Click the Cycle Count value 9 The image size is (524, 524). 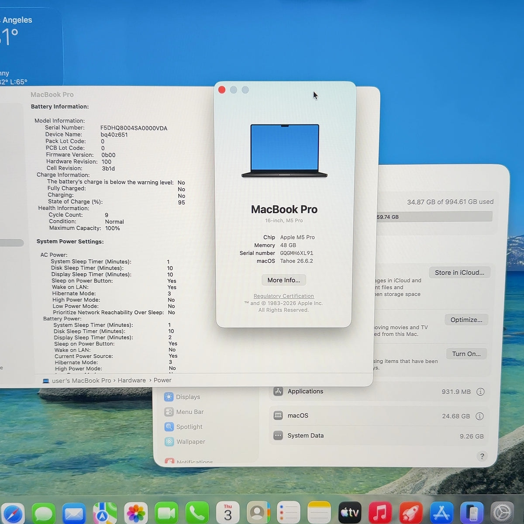coord(107,215)
